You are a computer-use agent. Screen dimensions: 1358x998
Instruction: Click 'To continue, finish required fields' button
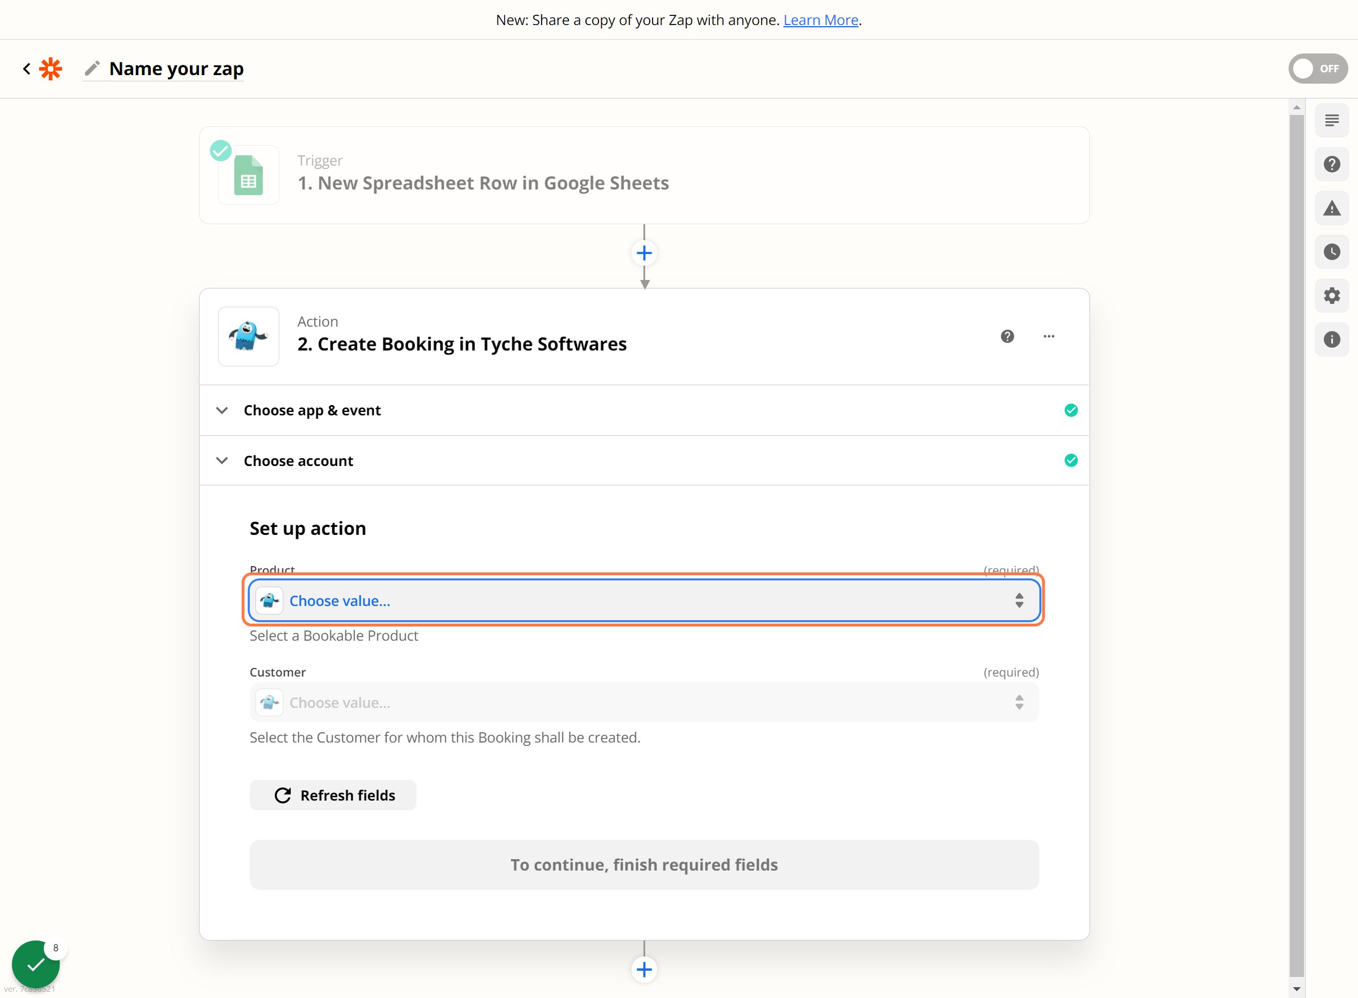coord(644,865)
